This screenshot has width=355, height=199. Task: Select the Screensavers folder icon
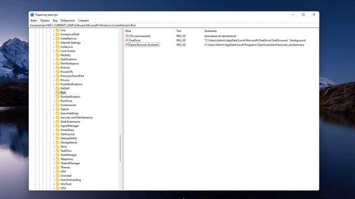[58, 105]
